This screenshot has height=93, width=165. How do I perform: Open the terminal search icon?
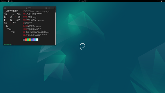pos(46,8)
